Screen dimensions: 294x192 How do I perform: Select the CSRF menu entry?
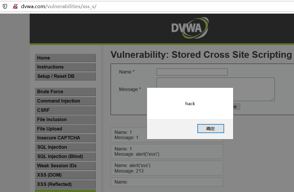pyautogui.click(x=65, y=110)
